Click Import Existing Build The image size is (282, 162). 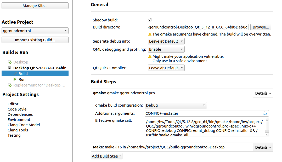[35, 40]
